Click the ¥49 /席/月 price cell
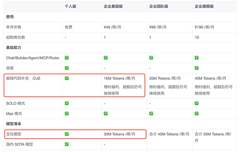Screen dimensions: 246x152 point(112,27)
